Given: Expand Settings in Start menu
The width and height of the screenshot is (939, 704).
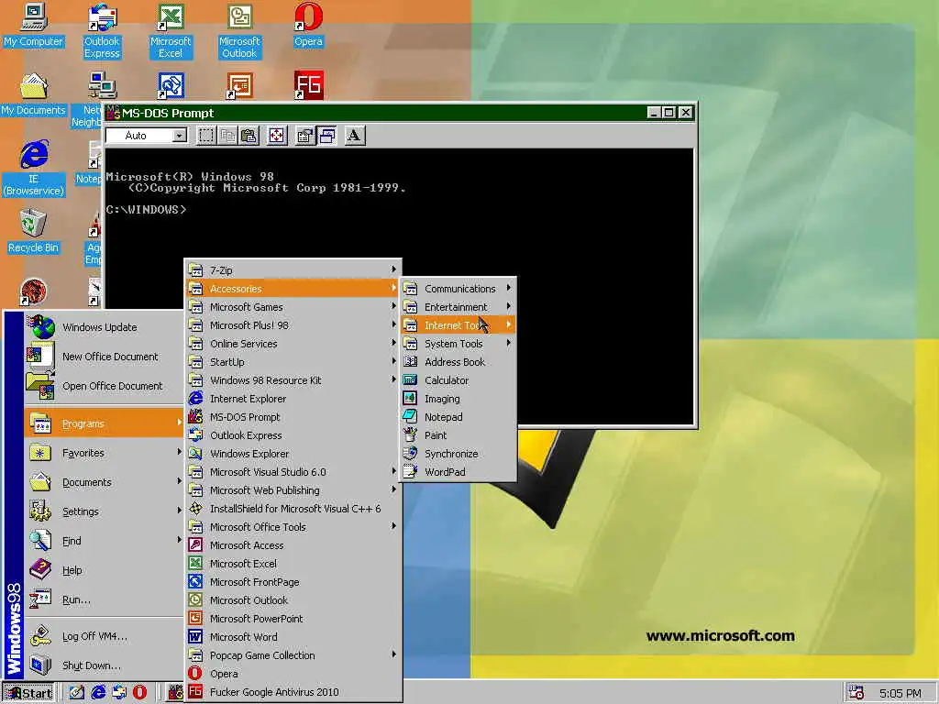Looking at the screenshot, I should point(104,511).
